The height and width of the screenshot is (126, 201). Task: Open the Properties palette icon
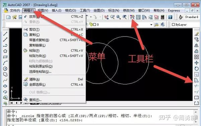132,17
